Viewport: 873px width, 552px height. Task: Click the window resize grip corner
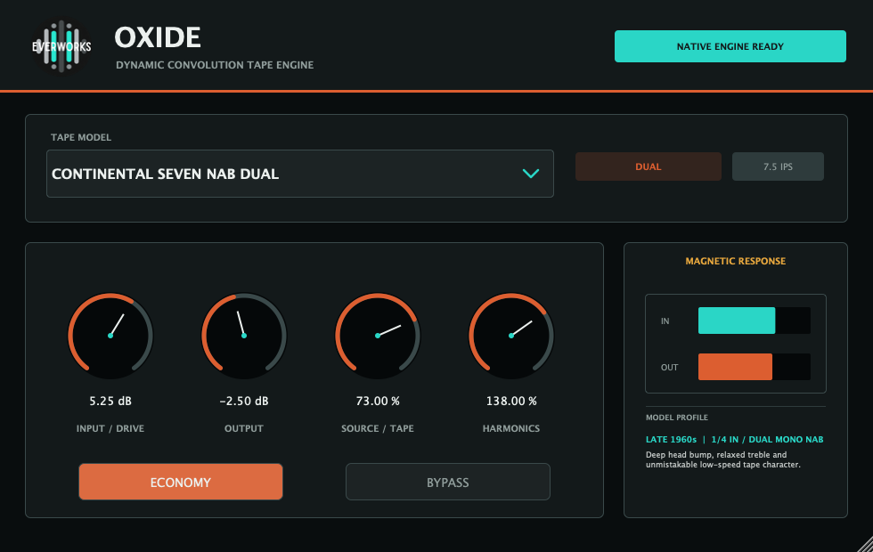865,544
